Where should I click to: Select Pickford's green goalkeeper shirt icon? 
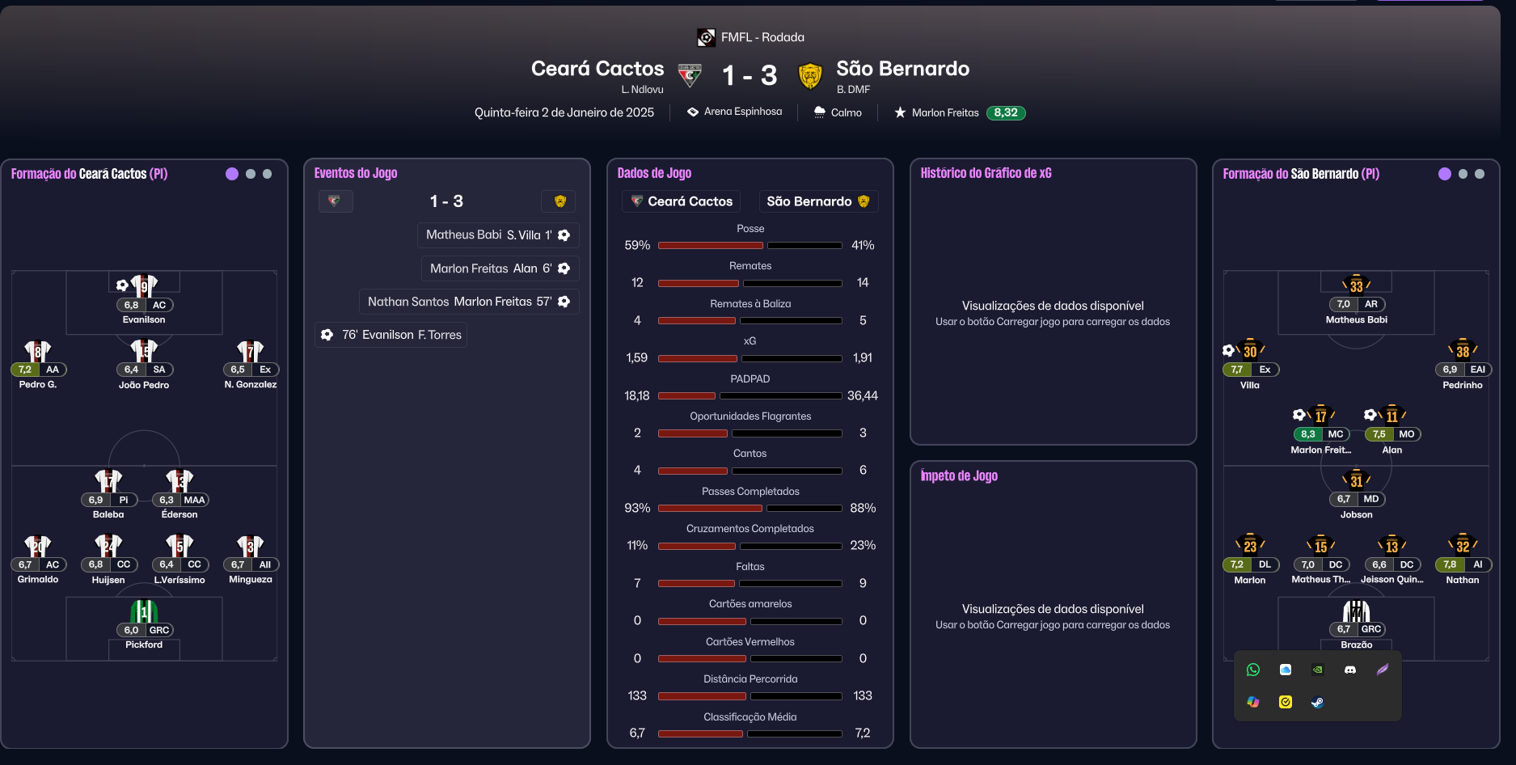[x=144, y=611]
